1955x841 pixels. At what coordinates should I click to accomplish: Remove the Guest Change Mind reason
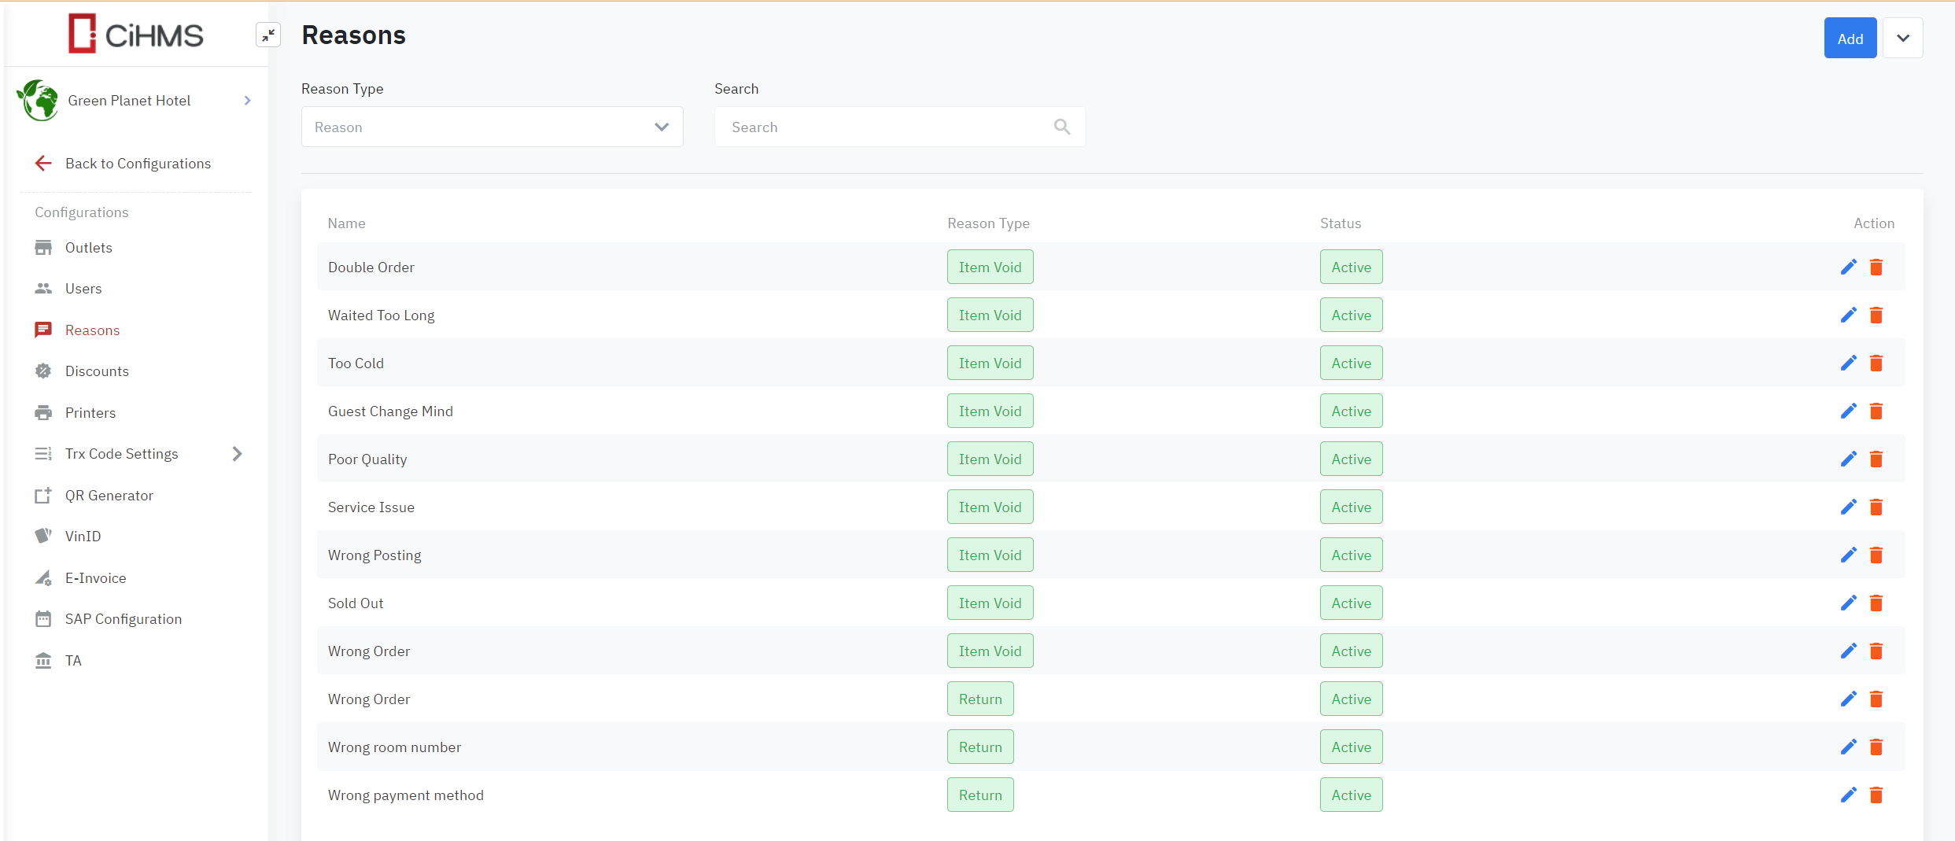click(1876, 411)
